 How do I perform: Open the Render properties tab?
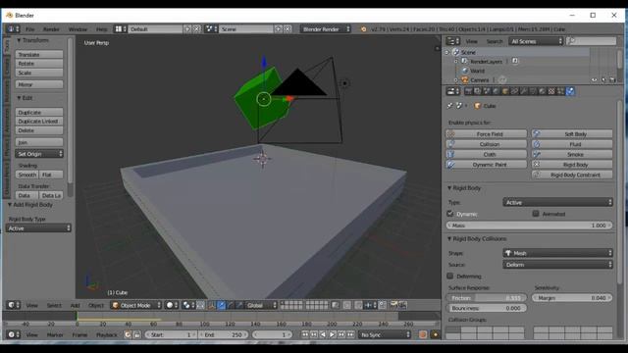click(468, 91)
